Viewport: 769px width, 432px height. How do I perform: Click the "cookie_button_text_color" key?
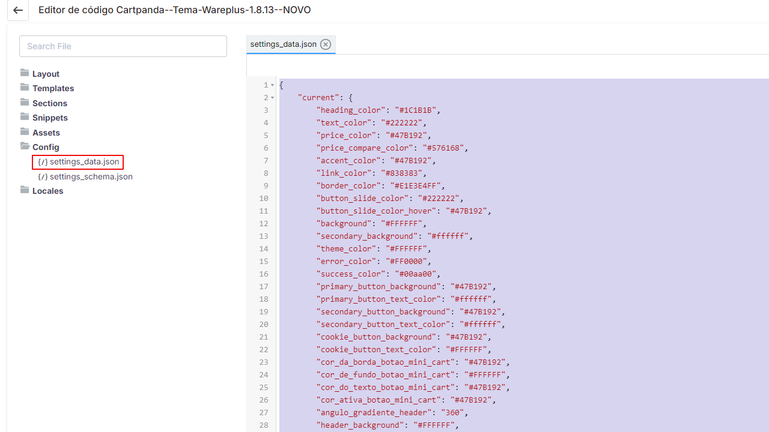point(375,349)
